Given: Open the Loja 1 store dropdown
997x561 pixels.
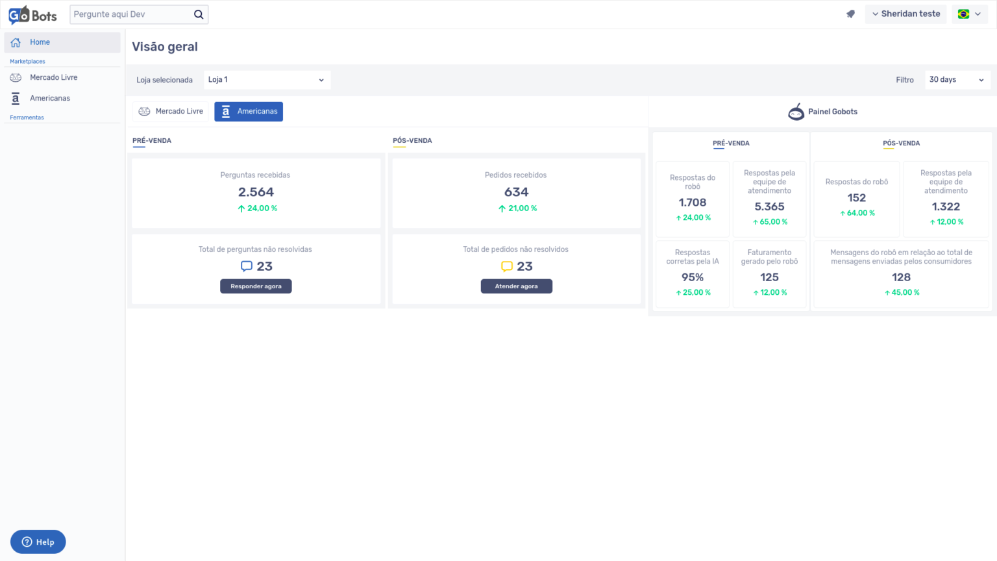Looking at the screenshot, I should point(267,80).
